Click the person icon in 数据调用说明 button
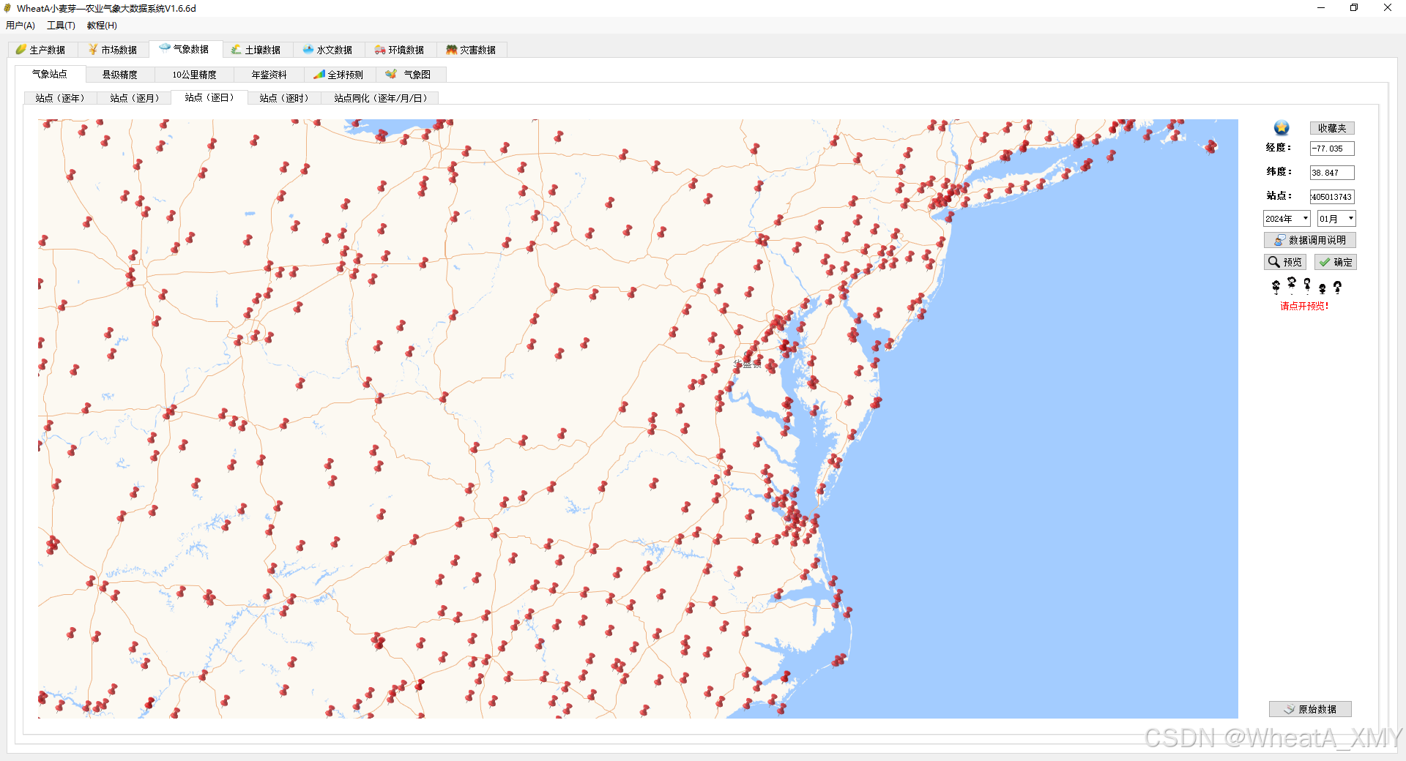This screenshot has height=761, width=1406. [x=1279, y=240]
